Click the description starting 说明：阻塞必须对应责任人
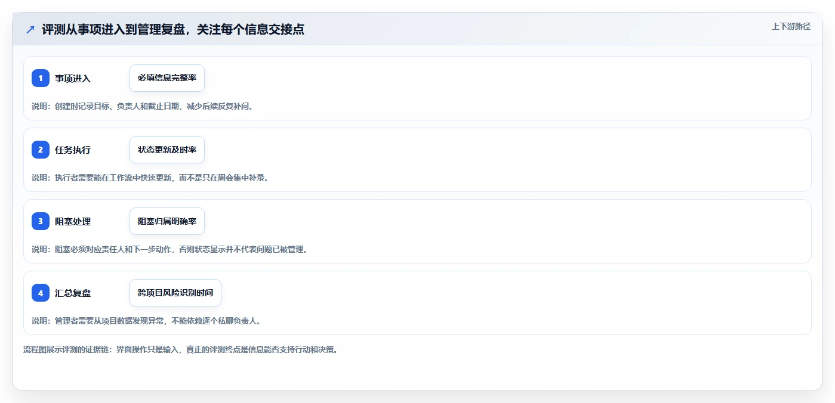The width and height of the screenshot is (835, 403). pyautogui.click(x=170, y=249)
